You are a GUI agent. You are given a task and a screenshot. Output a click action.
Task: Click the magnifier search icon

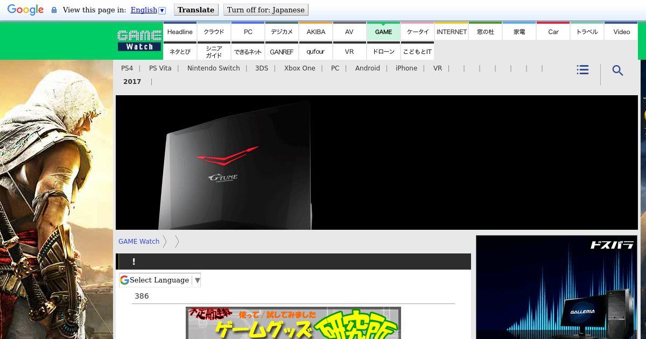tap(617, 70)
